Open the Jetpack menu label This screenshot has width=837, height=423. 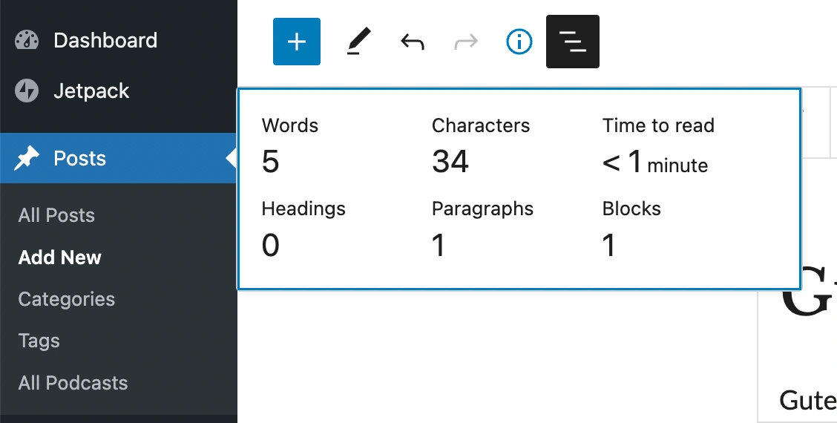[x=91, y=91]
